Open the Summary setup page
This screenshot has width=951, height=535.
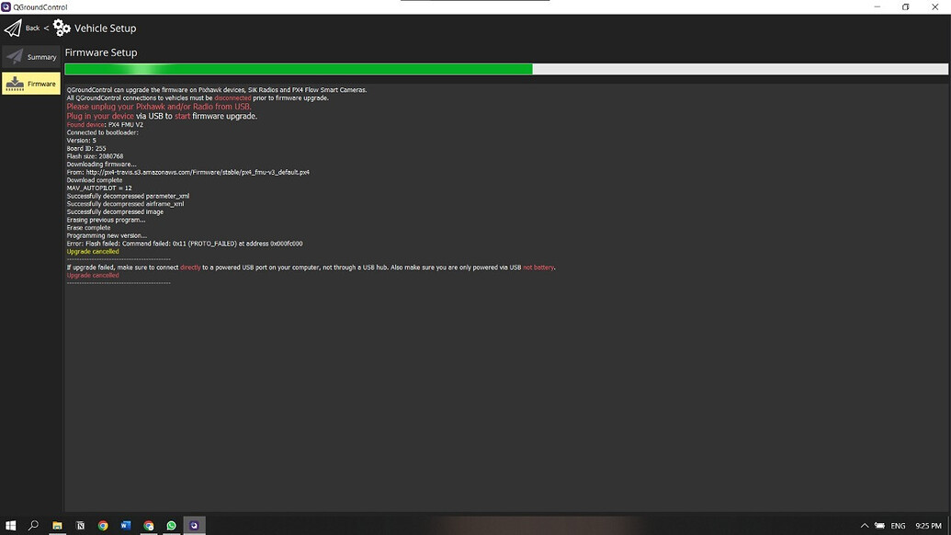pyautogui.click(x=31, y=57)
